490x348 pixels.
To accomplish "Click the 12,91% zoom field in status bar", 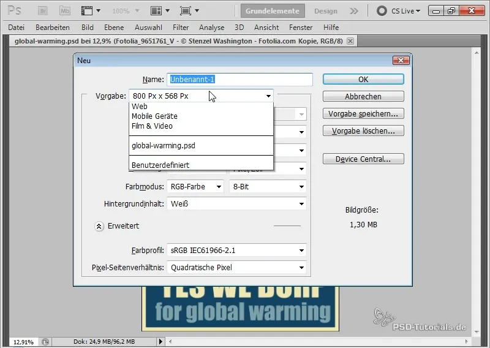I will tap(23, 342).
